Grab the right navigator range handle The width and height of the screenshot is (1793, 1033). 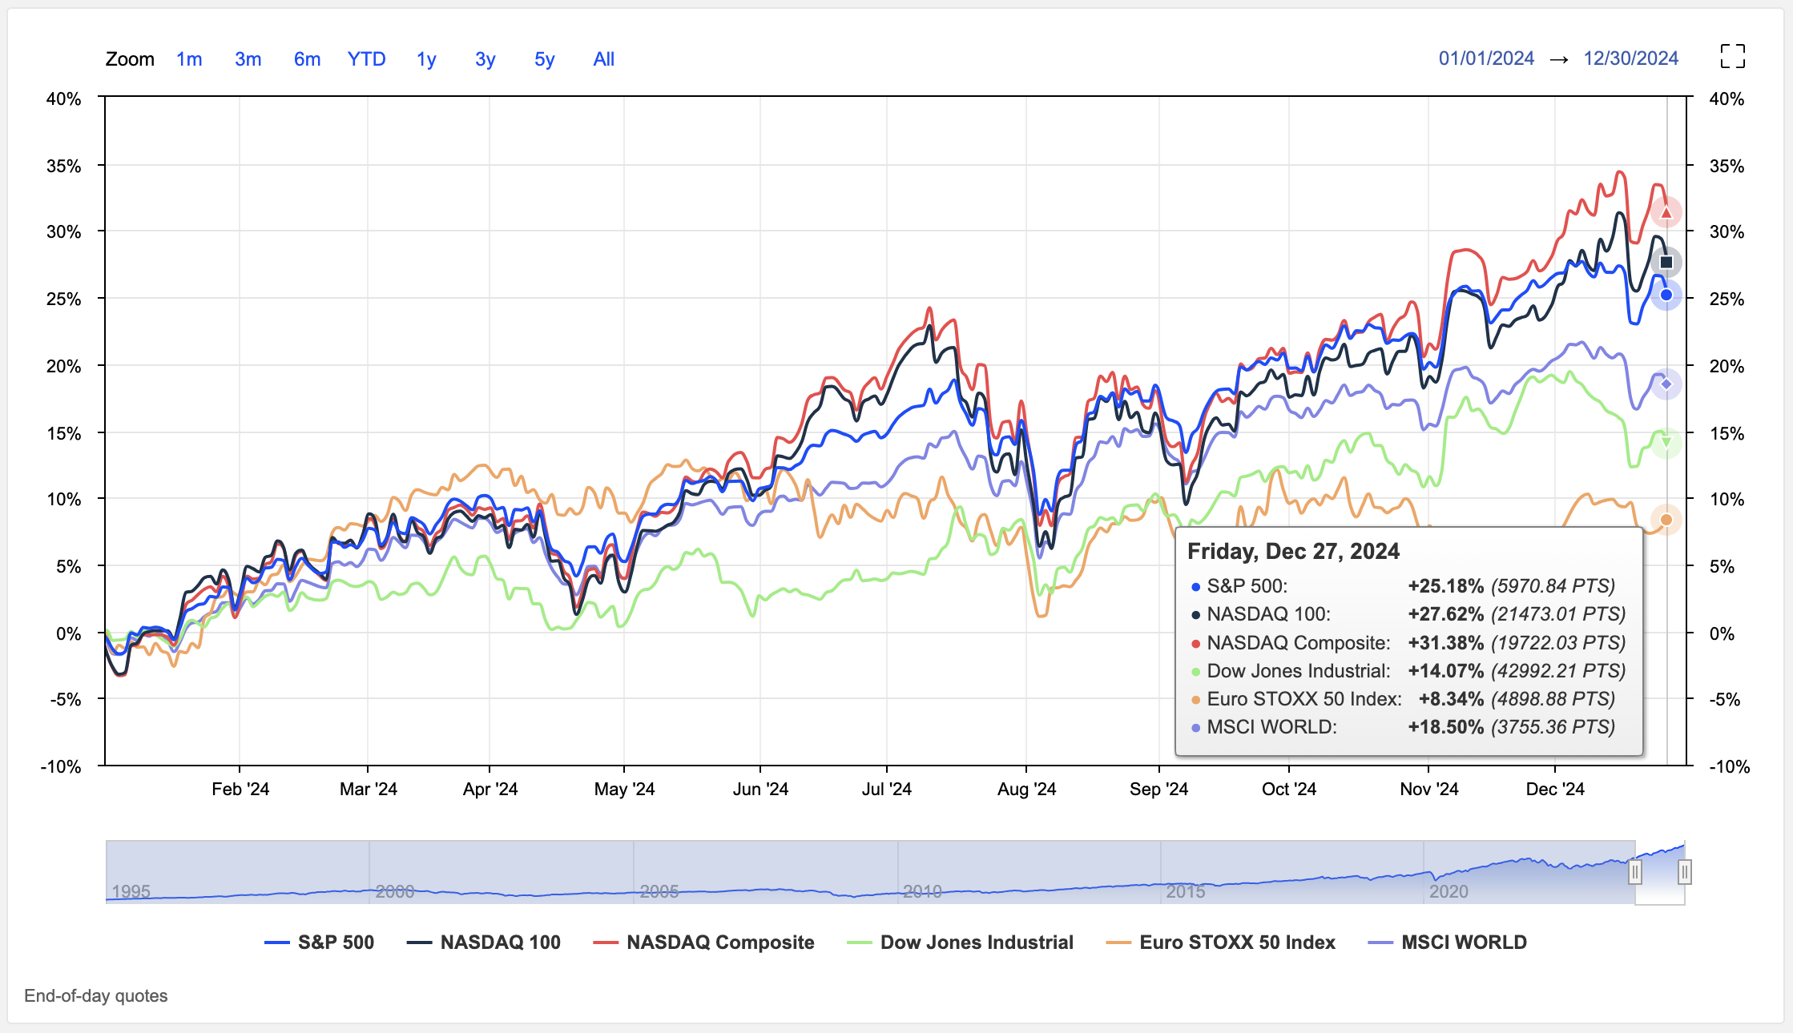[1685, 872]
